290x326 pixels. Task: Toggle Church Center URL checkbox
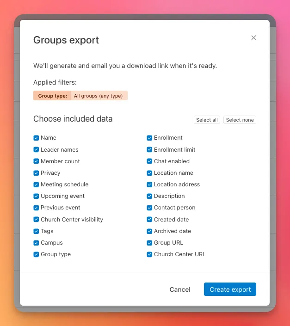[149, 254]
